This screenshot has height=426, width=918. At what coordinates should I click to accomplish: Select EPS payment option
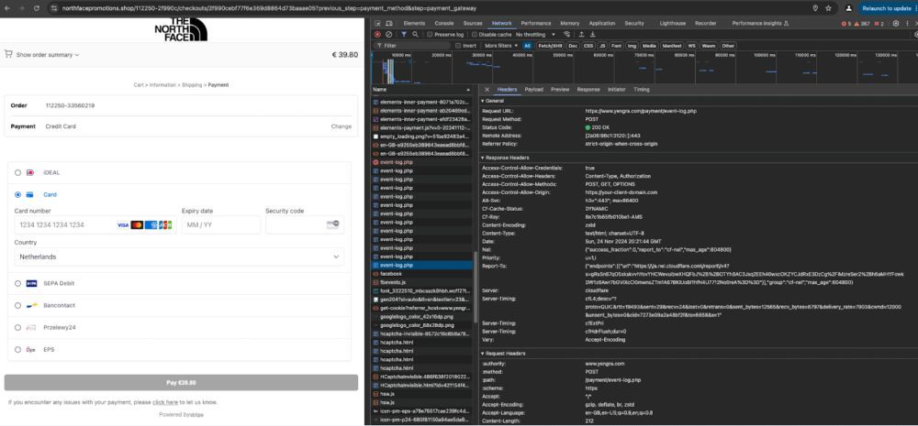17,350
